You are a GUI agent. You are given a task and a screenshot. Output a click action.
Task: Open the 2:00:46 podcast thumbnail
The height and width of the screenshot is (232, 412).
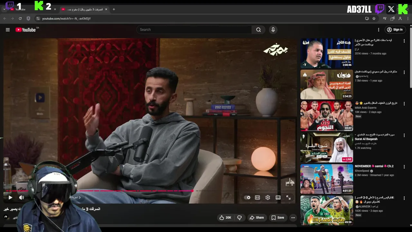click(327, 53)
